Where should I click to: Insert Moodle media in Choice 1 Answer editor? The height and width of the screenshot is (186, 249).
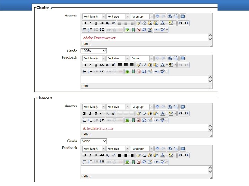(133, 30)
